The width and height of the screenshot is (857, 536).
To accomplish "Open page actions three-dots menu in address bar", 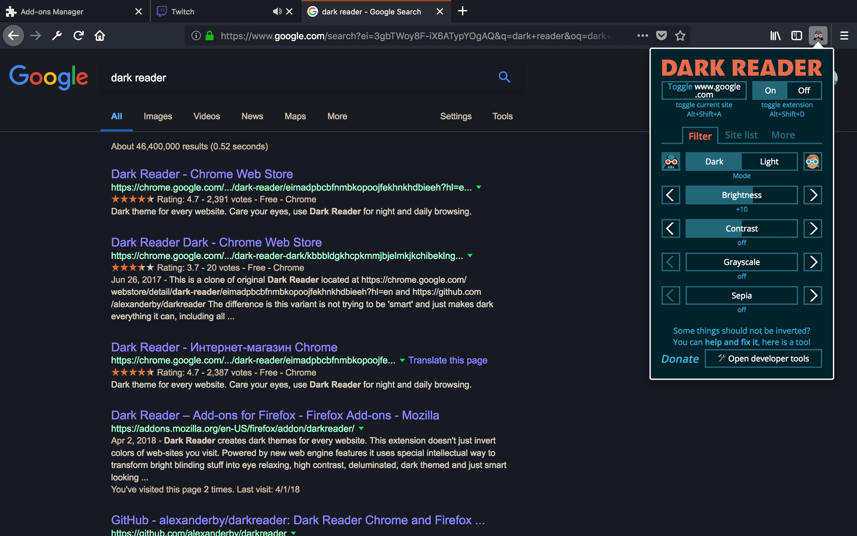I will click(x=642, y=35).
